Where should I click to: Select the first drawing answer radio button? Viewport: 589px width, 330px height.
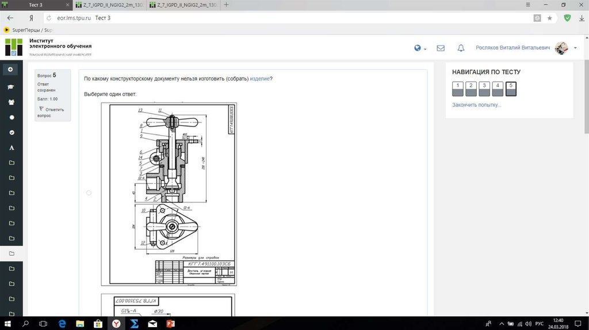[x=89, y=193]
